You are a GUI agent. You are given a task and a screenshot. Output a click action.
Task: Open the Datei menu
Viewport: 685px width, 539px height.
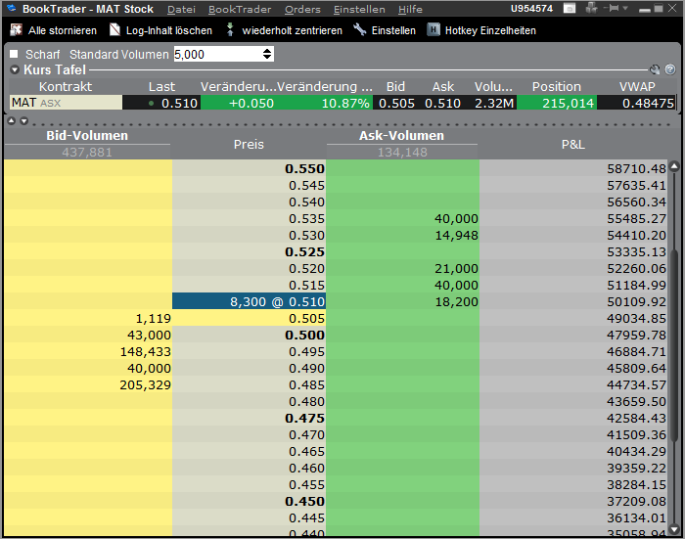point(181,9)
